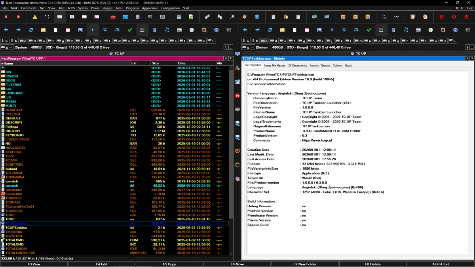The height and width of the screenshot is (267, 475).
Task: Switch to the Imports / Exports tab
Action: point(320,66)
